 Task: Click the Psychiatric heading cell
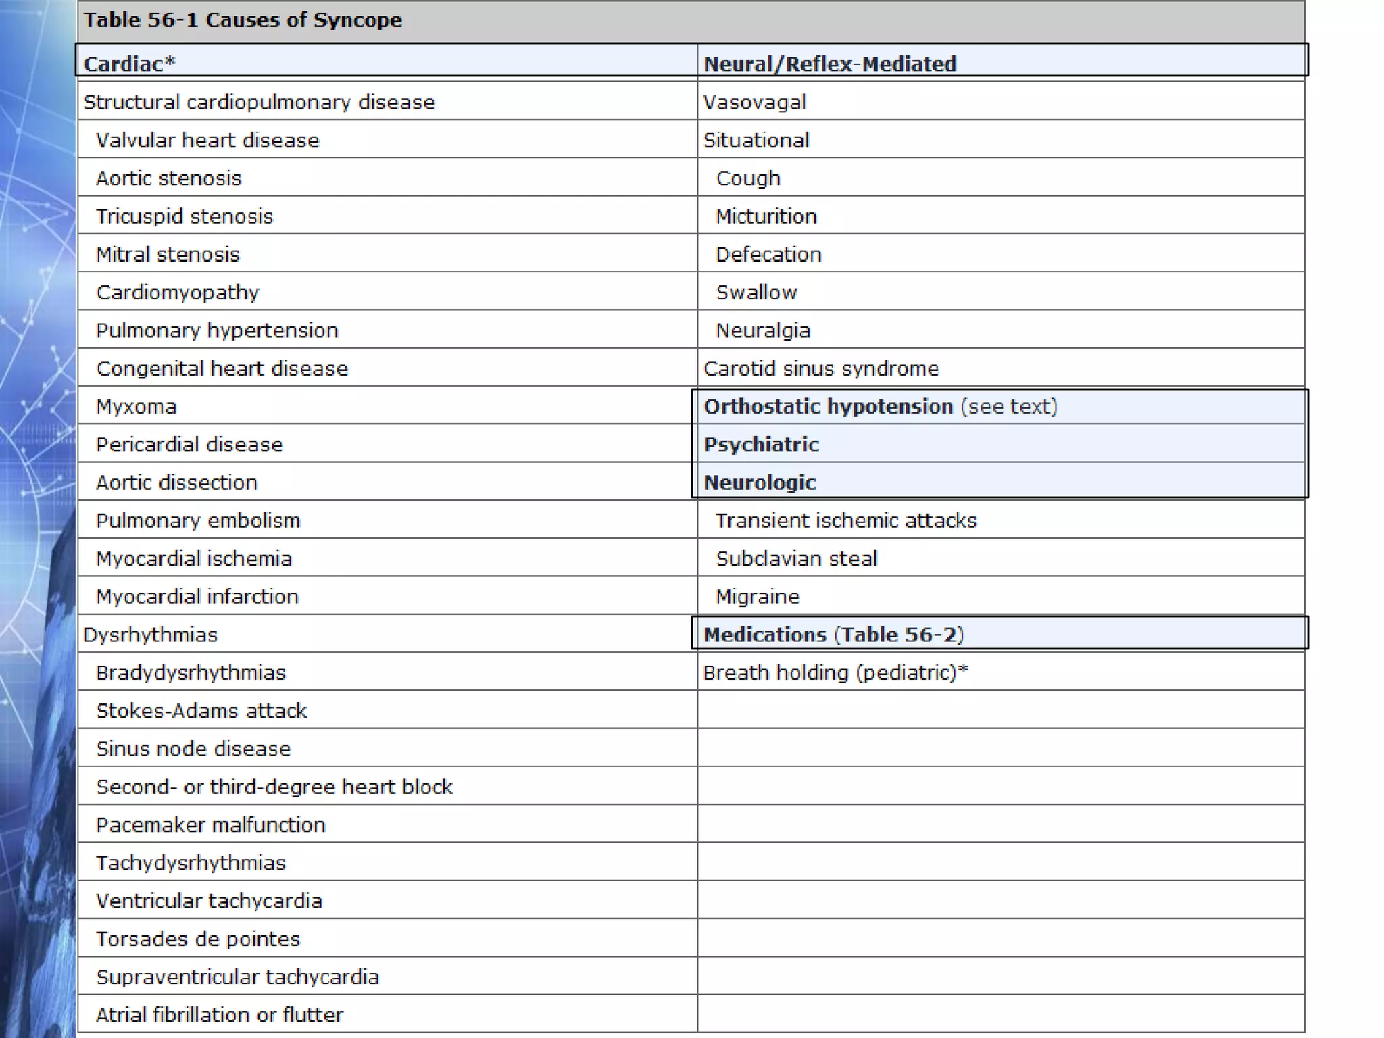pyautogui.click(x=761, y=444)
